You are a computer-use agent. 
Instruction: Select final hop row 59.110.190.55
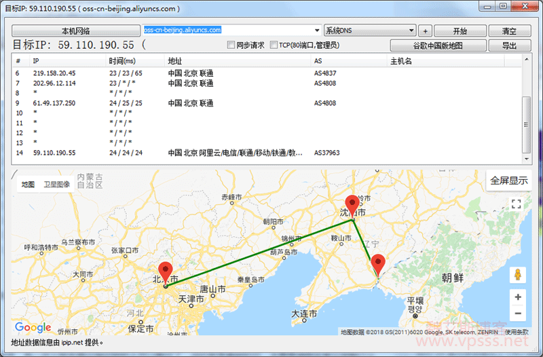(267, 153)
